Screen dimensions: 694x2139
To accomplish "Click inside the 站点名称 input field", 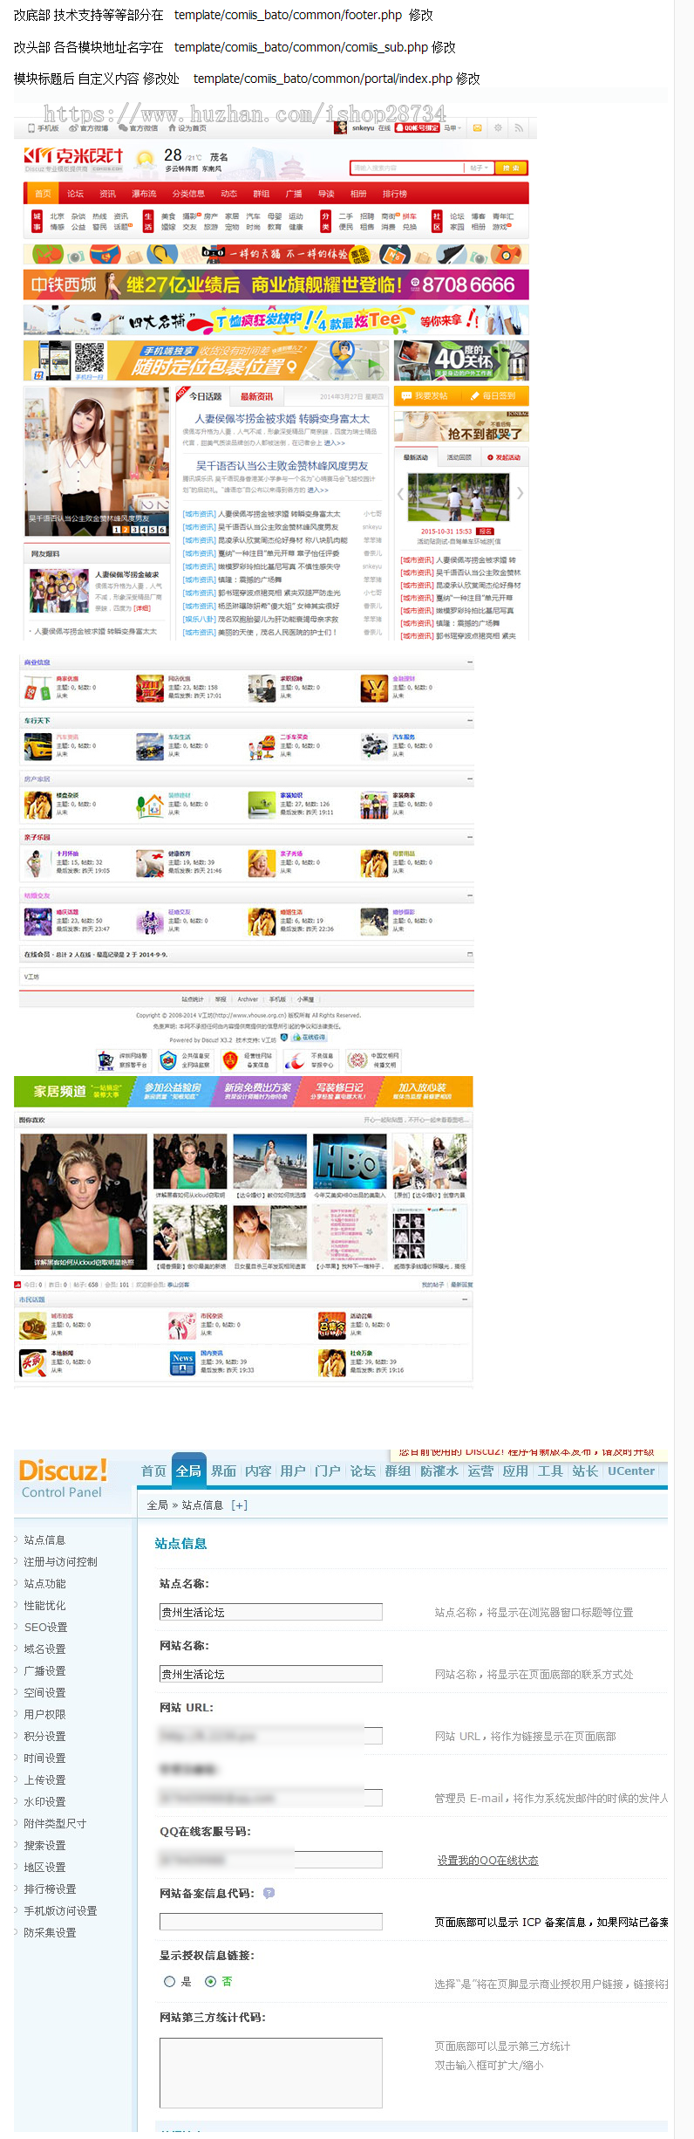I will (271, 1612).
